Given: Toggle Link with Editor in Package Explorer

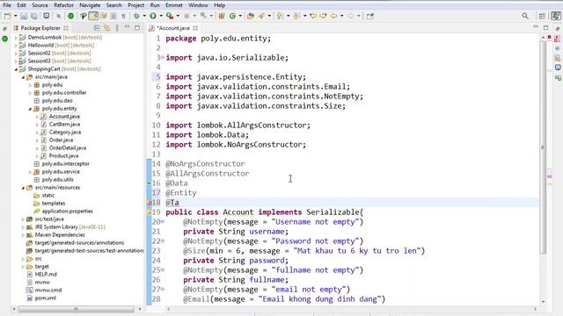Looking at the screenshot, I should coord(106,28).
